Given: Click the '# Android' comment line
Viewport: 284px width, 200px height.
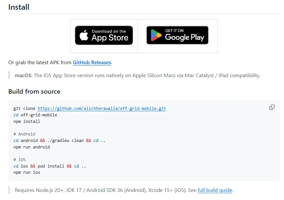Looking at the screenshot, I should (24, 134).
